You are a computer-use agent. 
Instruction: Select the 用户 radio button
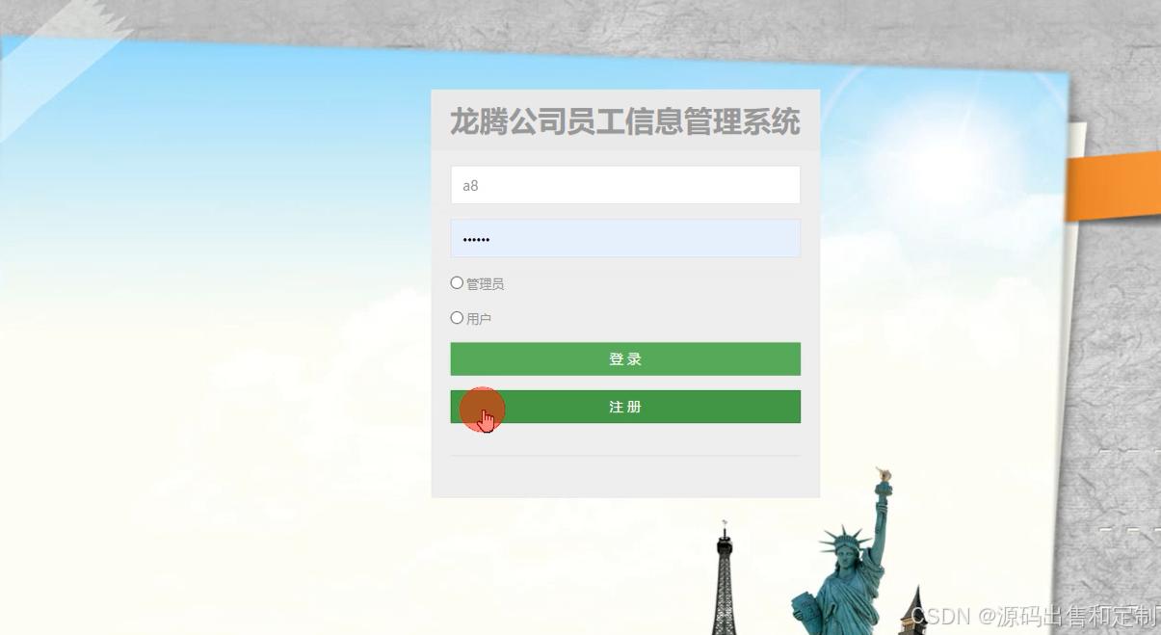(457, 318)
